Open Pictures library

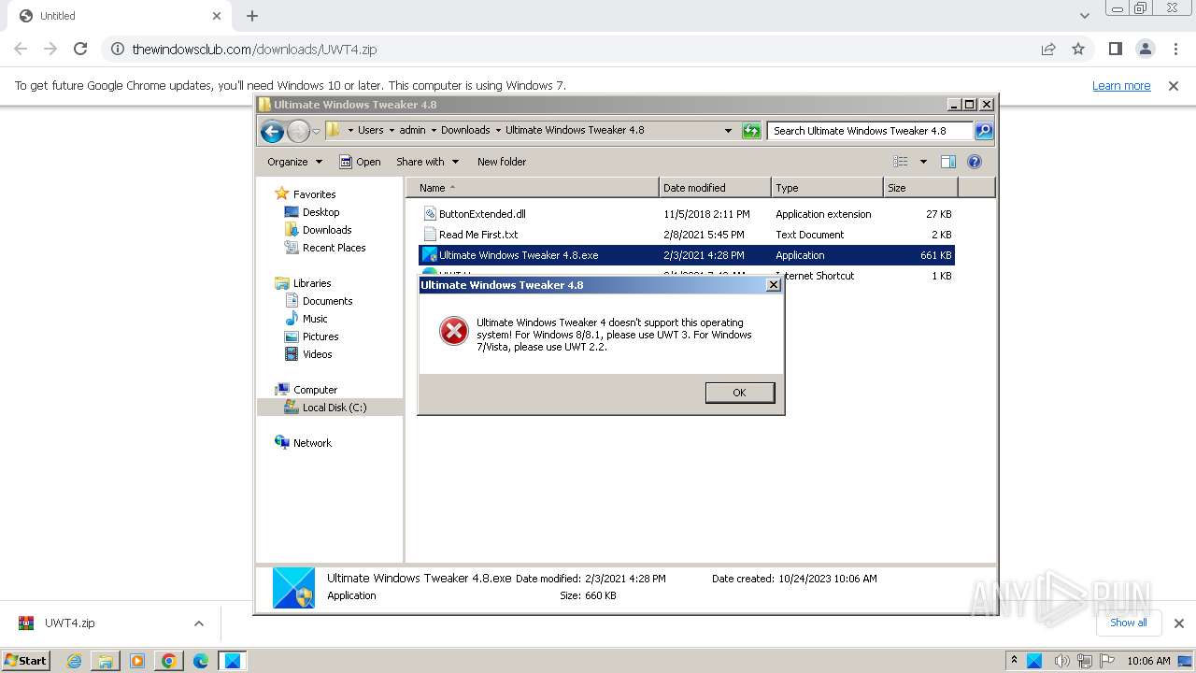320,336
